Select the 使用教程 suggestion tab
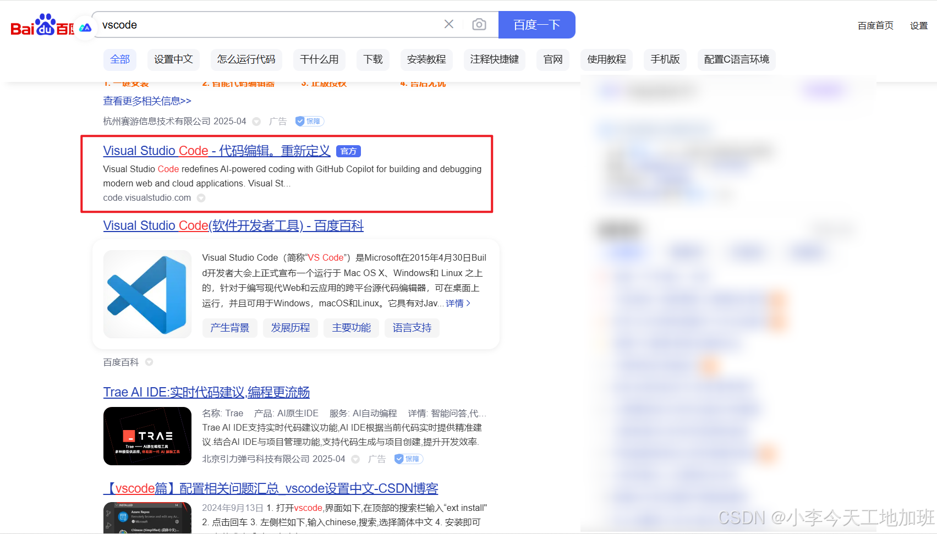This screenshot has height=534, width=937. pyautogui.click(x=606, y=59)
